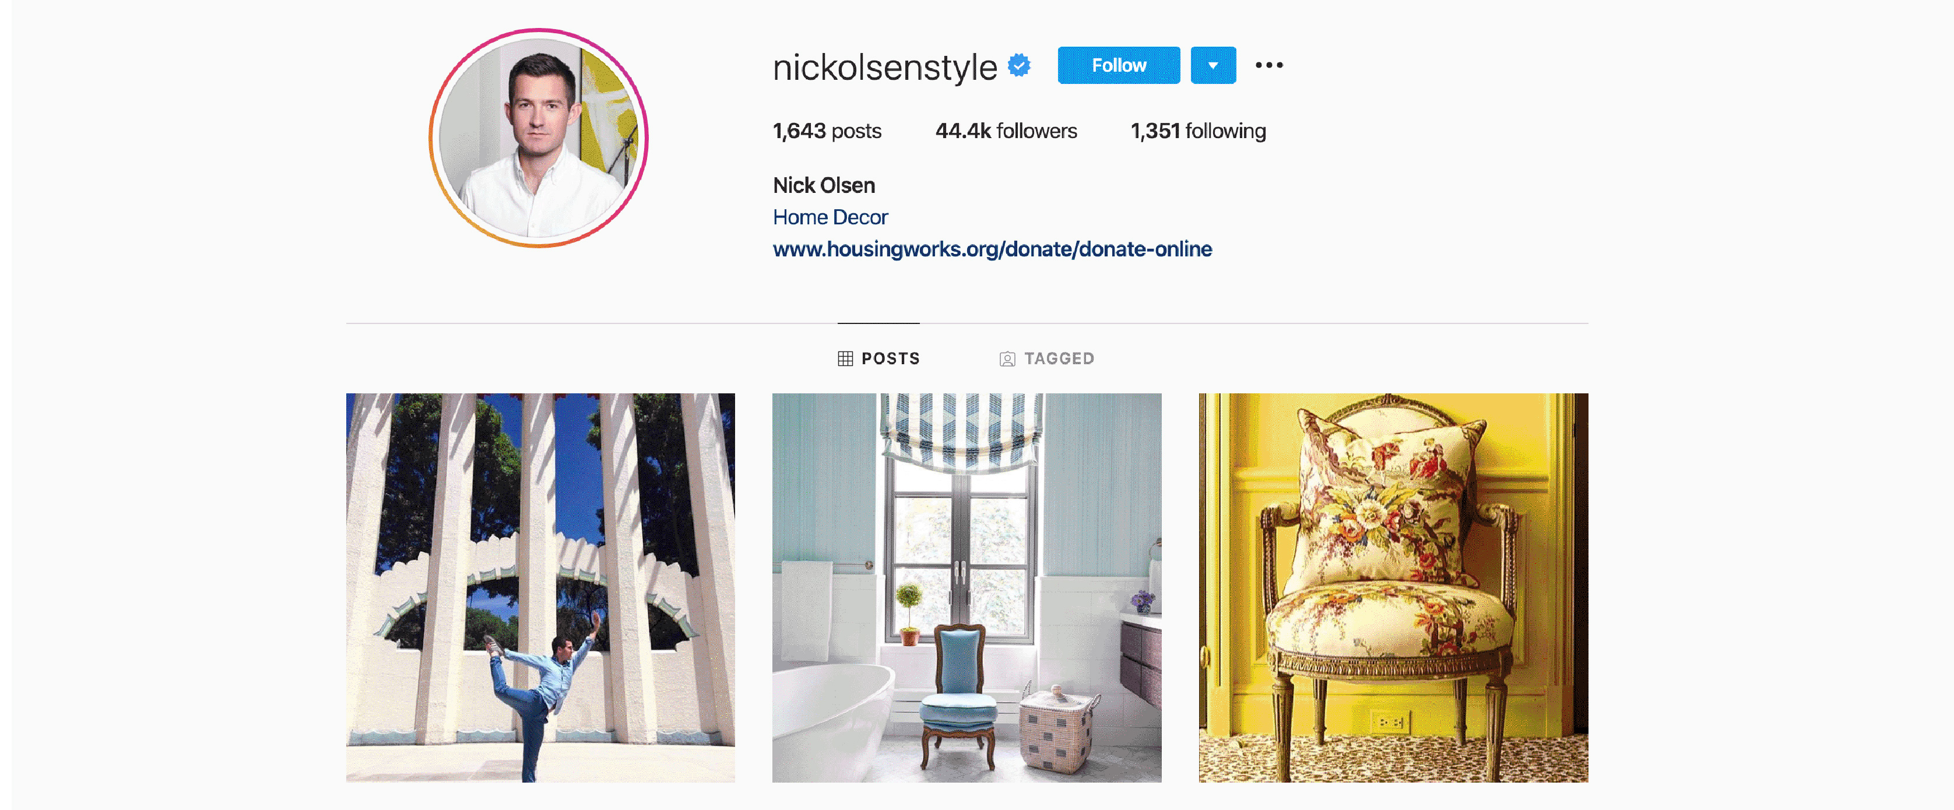
Task: Open the blue bathroom chair post
Action: click(x=967, y=587)
